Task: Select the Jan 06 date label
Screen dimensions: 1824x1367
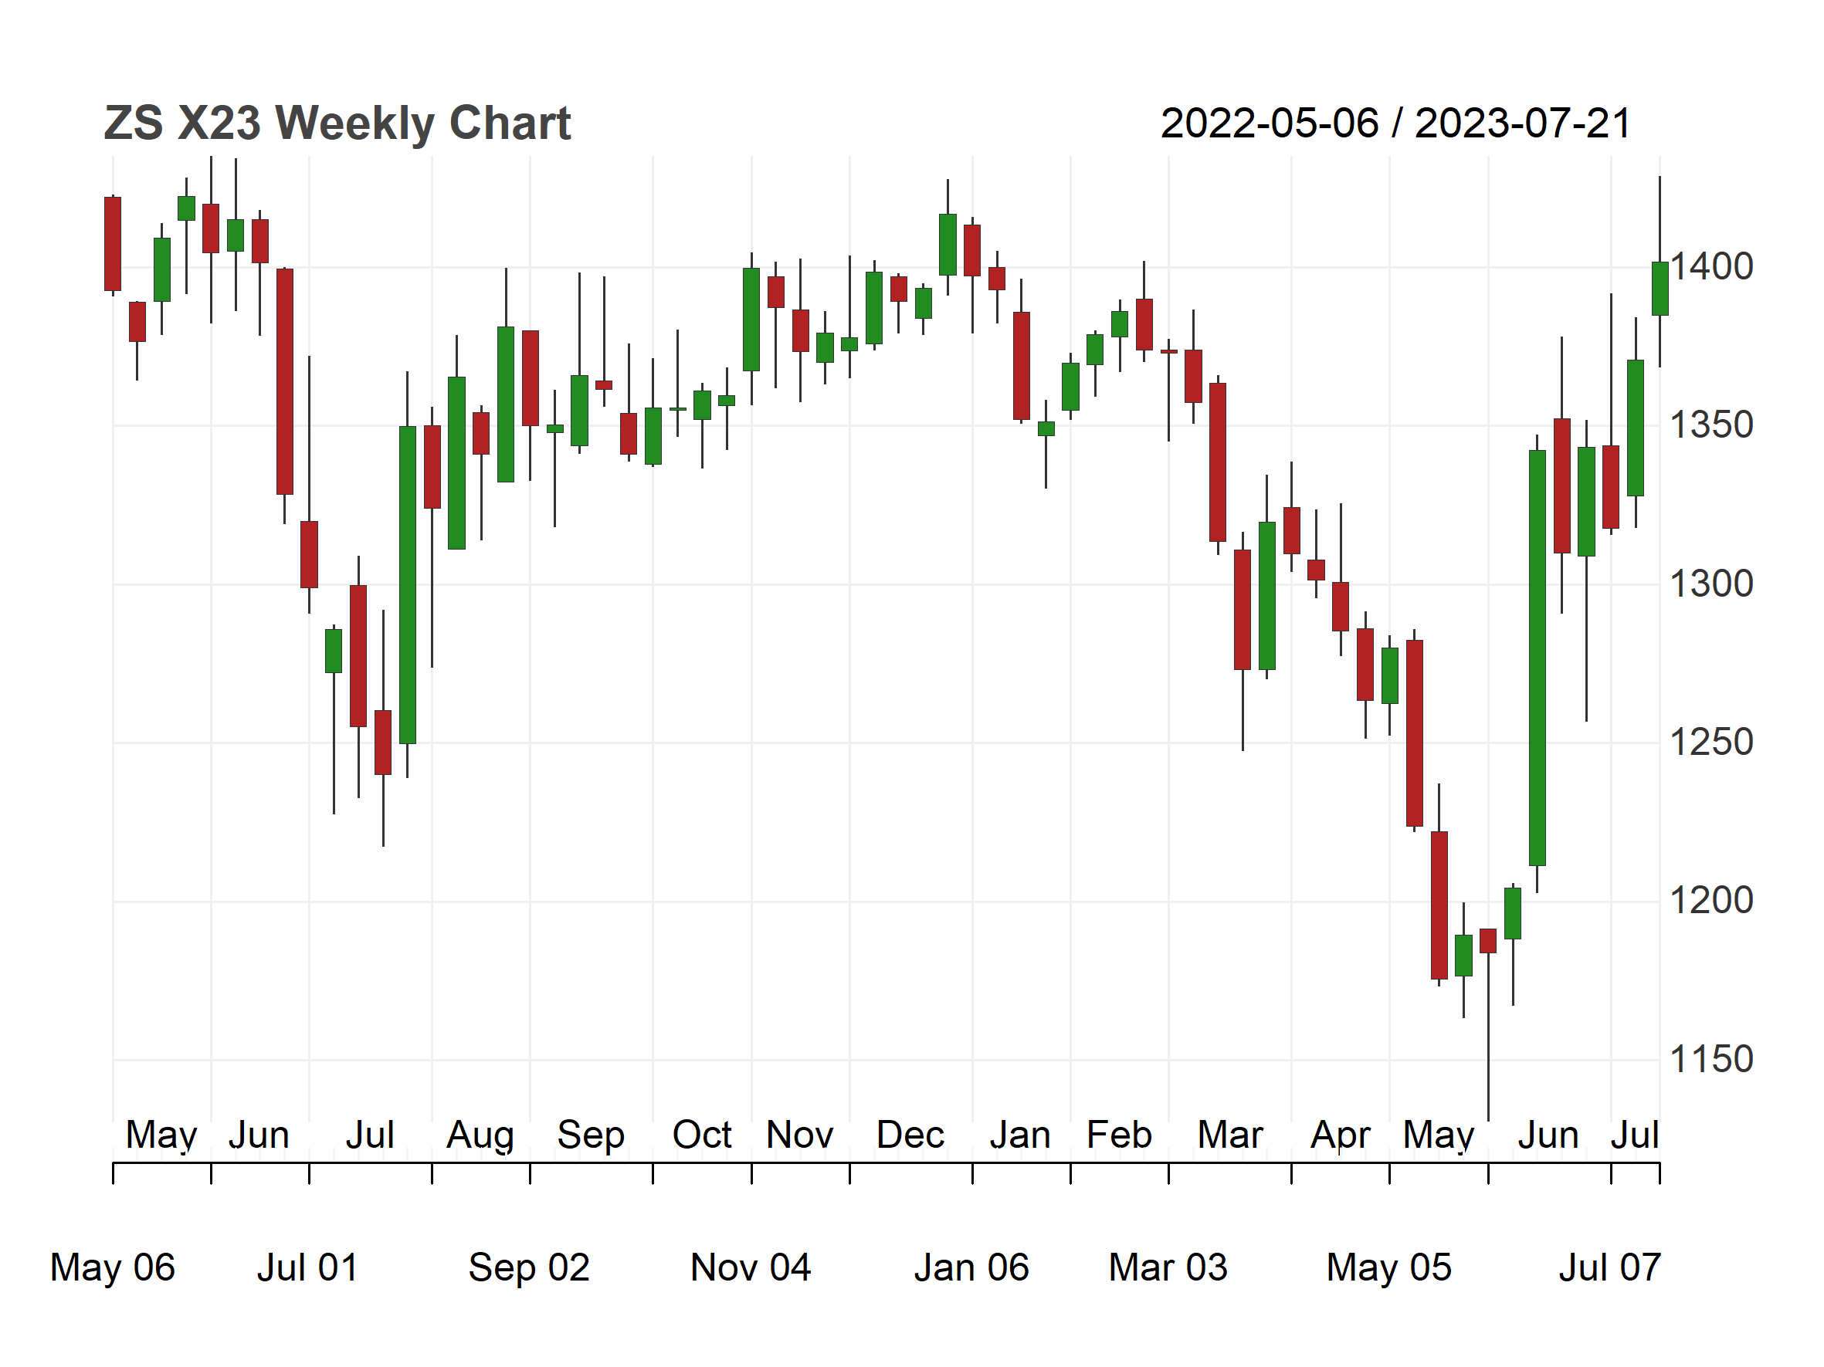Action: (971, 1268)
